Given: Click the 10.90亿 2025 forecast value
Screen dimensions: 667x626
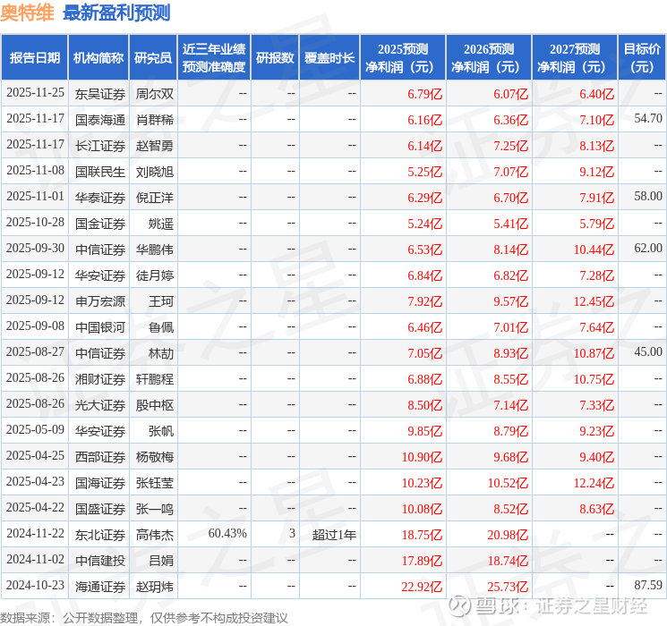Looking at the screenshot, I should coord(422,457).
